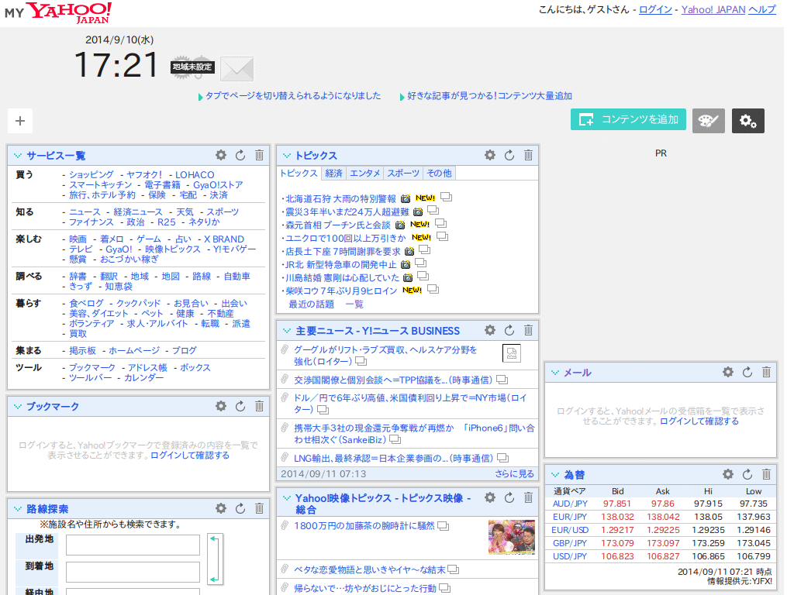Reload the 主要ニュース BUSINESS widget
794x595 pixels.
pyautogui.click(x=509, y=330)
